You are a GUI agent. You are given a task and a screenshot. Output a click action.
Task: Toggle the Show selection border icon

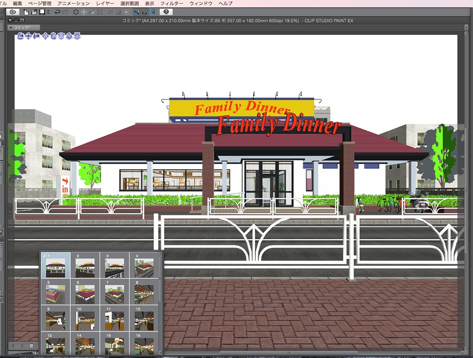pos(126,12)
